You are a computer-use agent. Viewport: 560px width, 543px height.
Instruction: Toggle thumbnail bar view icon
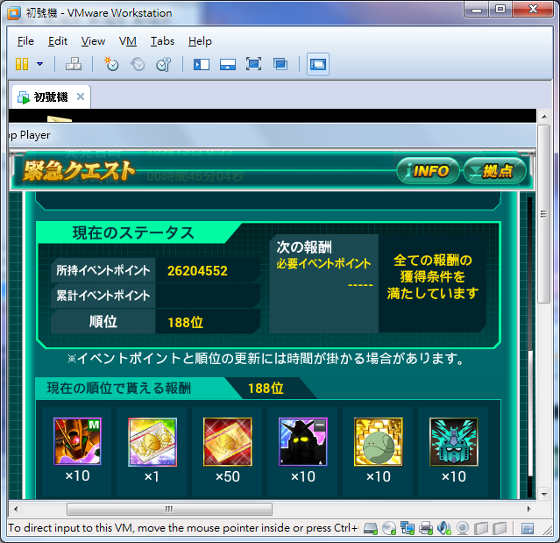(228, 65)
